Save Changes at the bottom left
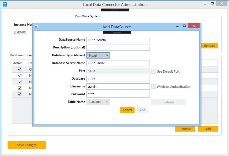The width and height of the screenshot is (229, 156). tap(27, 145)
